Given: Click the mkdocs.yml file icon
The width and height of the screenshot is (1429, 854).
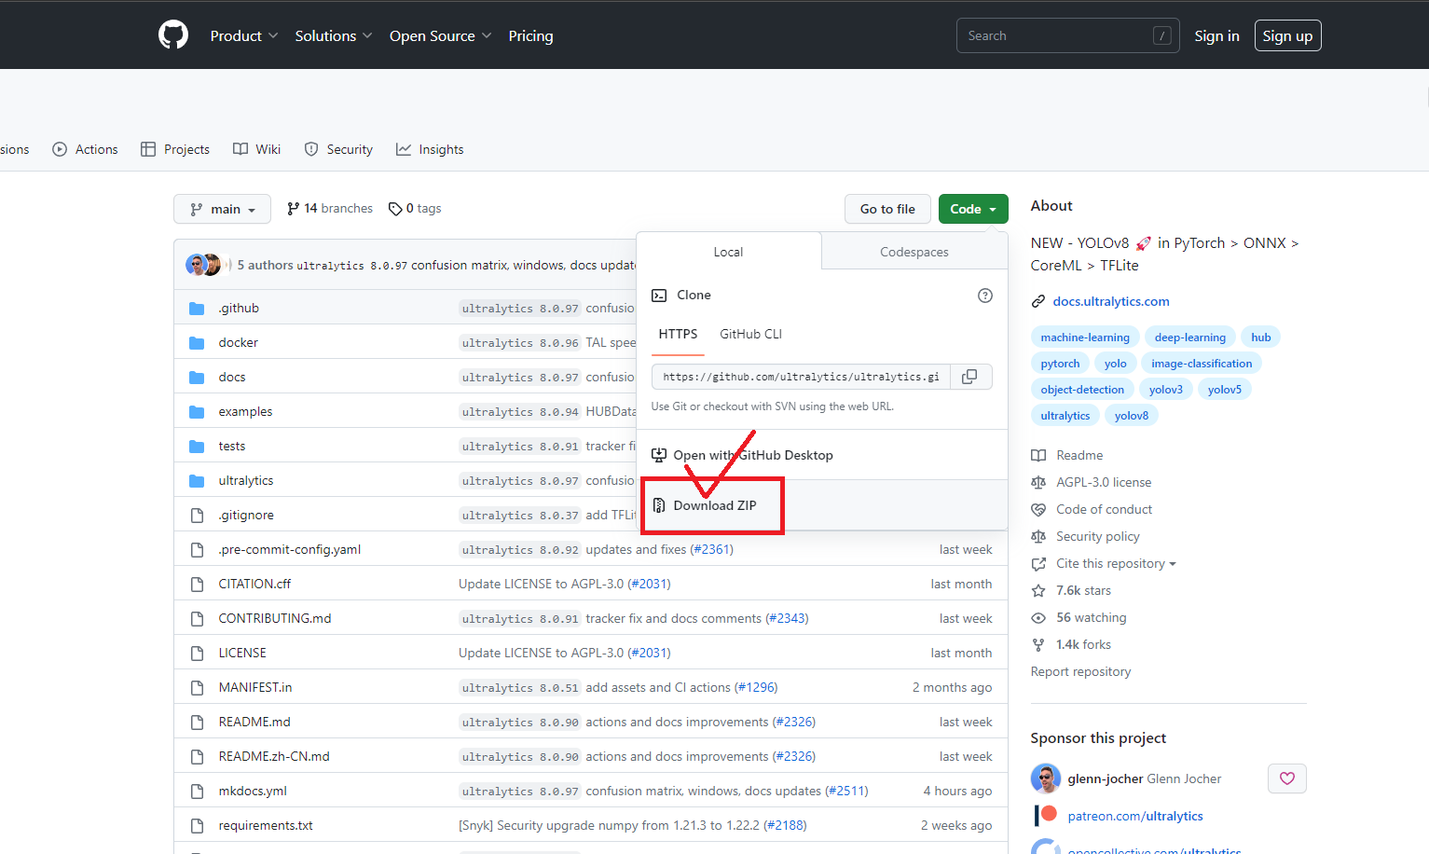Looking at the screenshot, I should click(197, 792).
